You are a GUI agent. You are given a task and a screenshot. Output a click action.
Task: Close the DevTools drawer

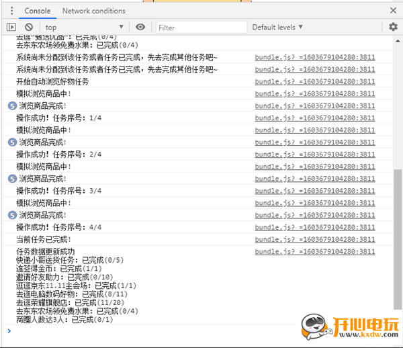coord(393,11)
